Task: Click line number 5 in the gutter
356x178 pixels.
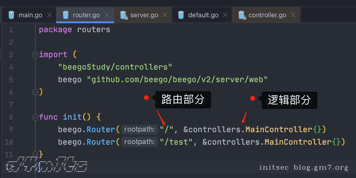Action: pyautogui.click(x=11, y=80)
